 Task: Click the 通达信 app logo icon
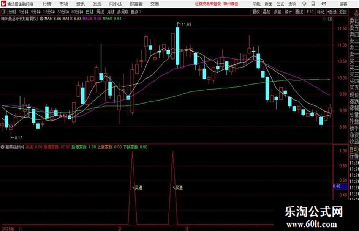click(3, 4)
